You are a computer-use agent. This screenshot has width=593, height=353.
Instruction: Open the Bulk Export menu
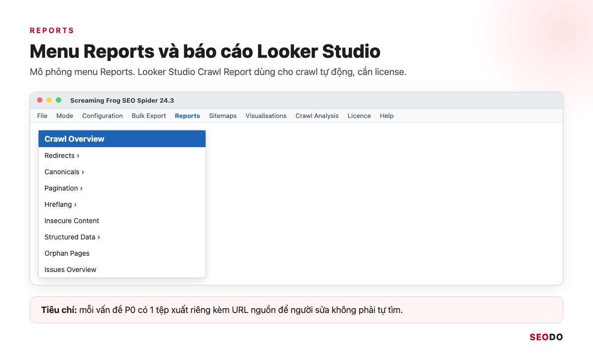click(x=149, y=116)
